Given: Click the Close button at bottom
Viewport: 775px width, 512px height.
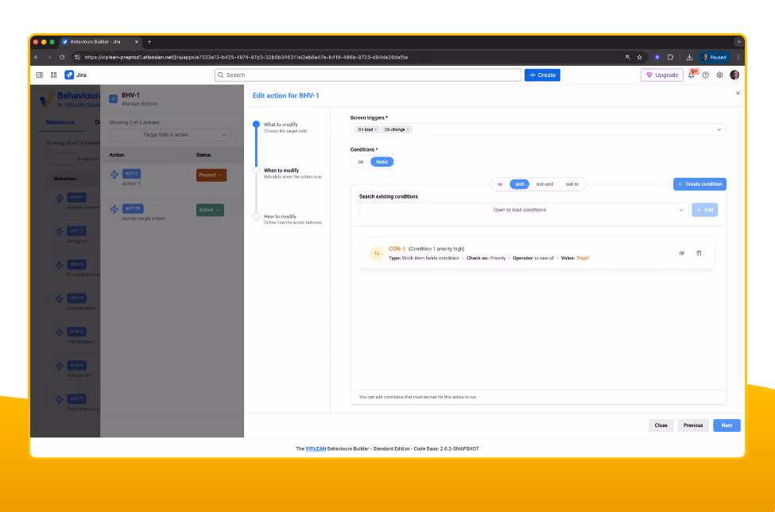Looking at the screenshot, I should tap(661, 425).
